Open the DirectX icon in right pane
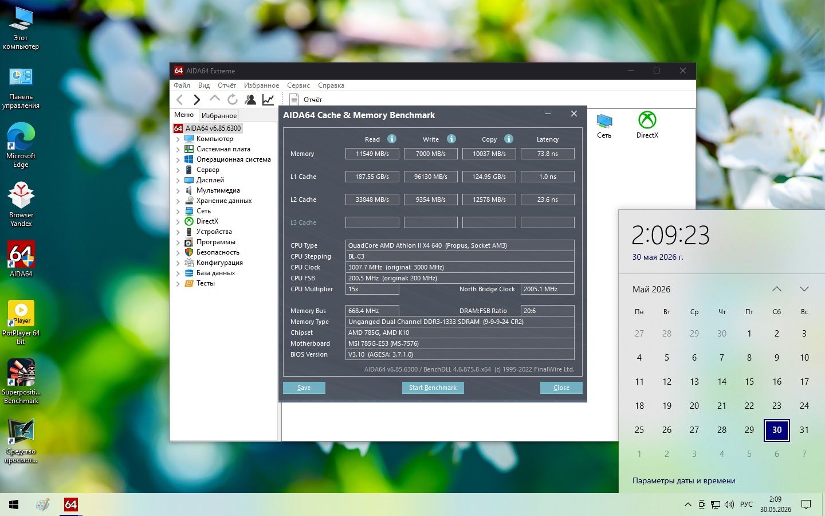 click(x=647, y=125)
